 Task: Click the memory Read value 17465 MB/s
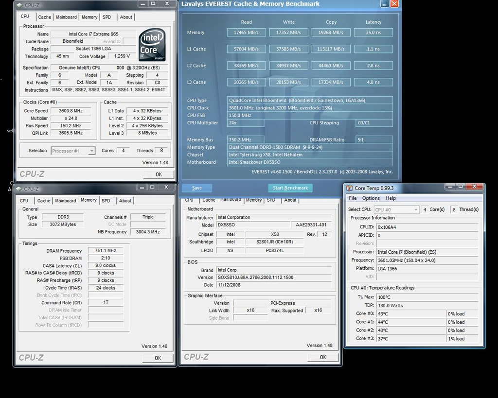pos(246,33)
